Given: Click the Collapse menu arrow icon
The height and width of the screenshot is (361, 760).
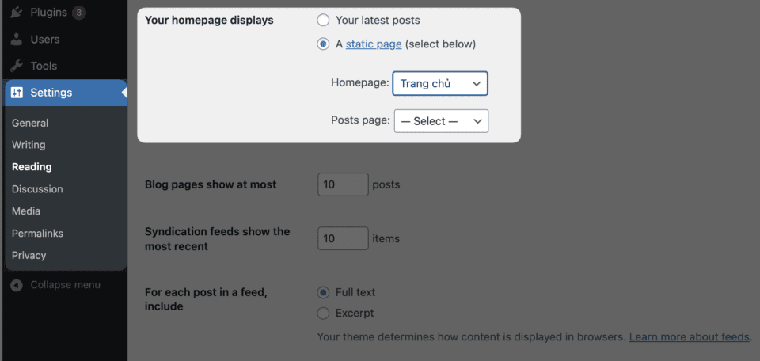Looking at the screenshot, I should [17, 285].
